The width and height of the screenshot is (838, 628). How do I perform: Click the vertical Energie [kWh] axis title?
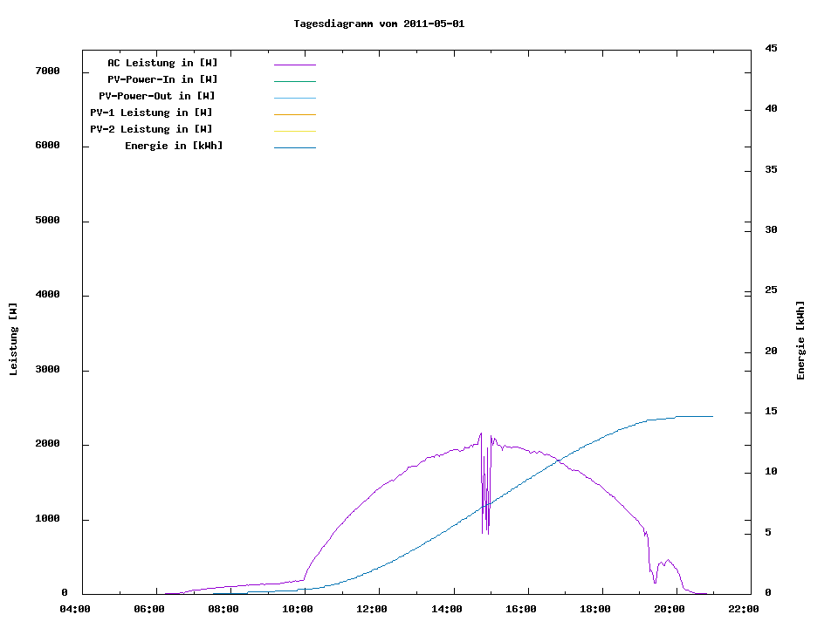coord(800,340)
